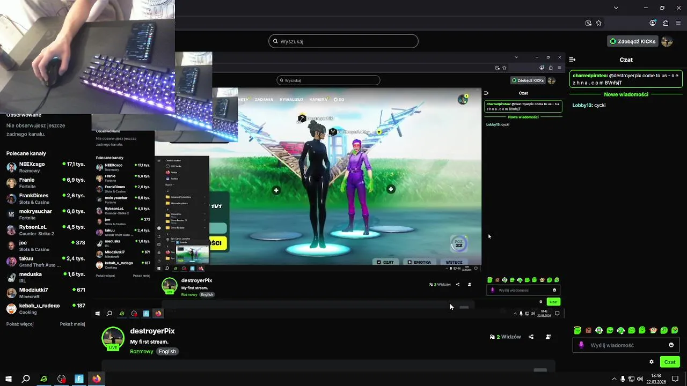
Task: Bookmark this page with the star icon
Action: pyautogui.click(x=598, y=23)
